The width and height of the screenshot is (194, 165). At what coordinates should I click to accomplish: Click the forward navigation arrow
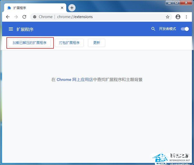coord(16,17)
